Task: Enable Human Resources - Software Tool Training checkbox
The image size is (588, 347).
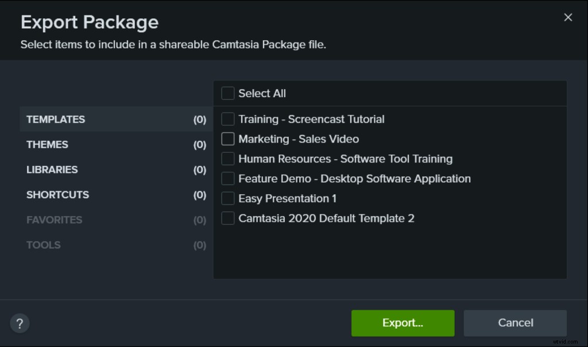Action: pyautogui.click(x=227, y=159)
